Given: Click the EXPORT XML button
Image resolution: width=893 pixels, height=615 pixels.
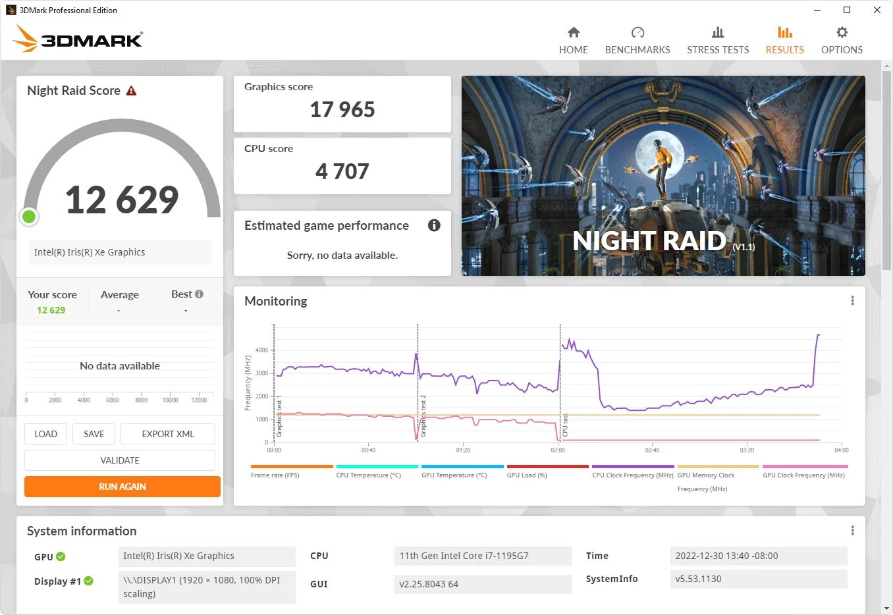Looking at the screenshot, I should [168, 434].
